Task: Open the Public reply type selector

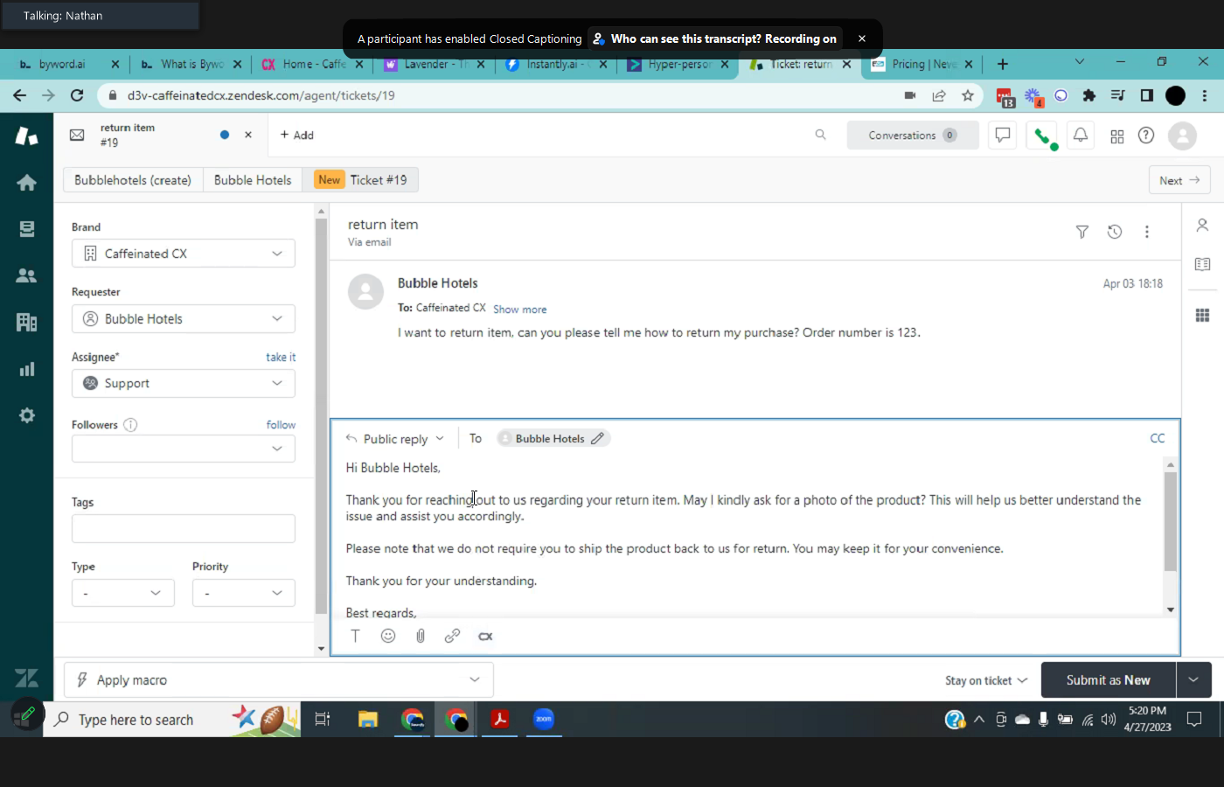Action: click(396, 439)
